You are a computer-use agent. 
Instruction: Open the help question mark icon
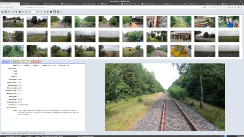coord(61,12)
